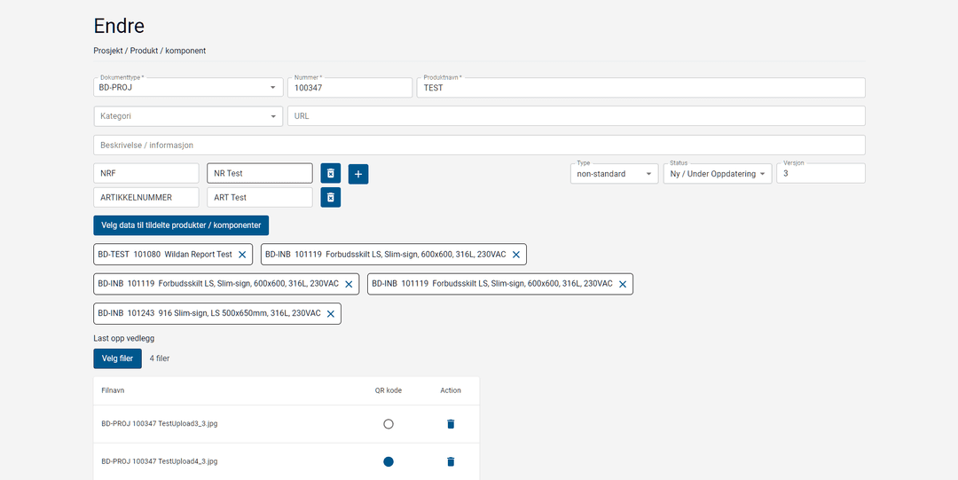Viewport: 958px width, 480px height.
Task: Expand the Kategori dropdown
Action: point(188,116)
